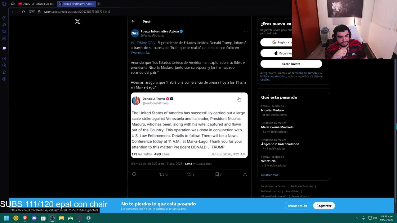Like the post with 21 likes
Viewport: 397px width, 223px height.
pos(191,174)
